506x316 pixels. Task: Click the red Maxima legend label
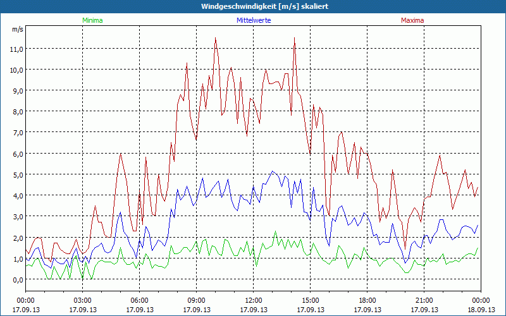click(x=412, y=20)
